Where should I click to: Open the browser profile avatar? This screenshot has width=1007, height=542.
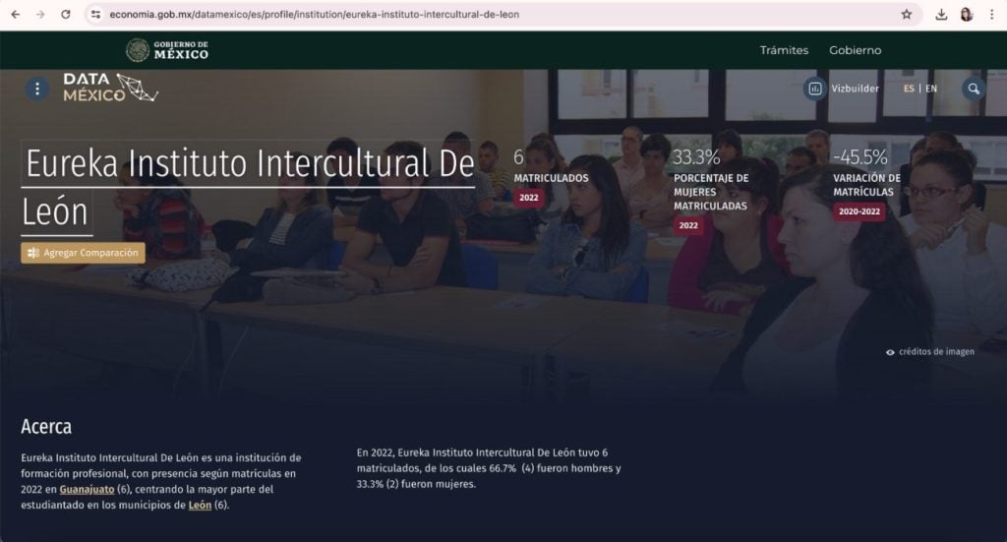click(966, 15)
